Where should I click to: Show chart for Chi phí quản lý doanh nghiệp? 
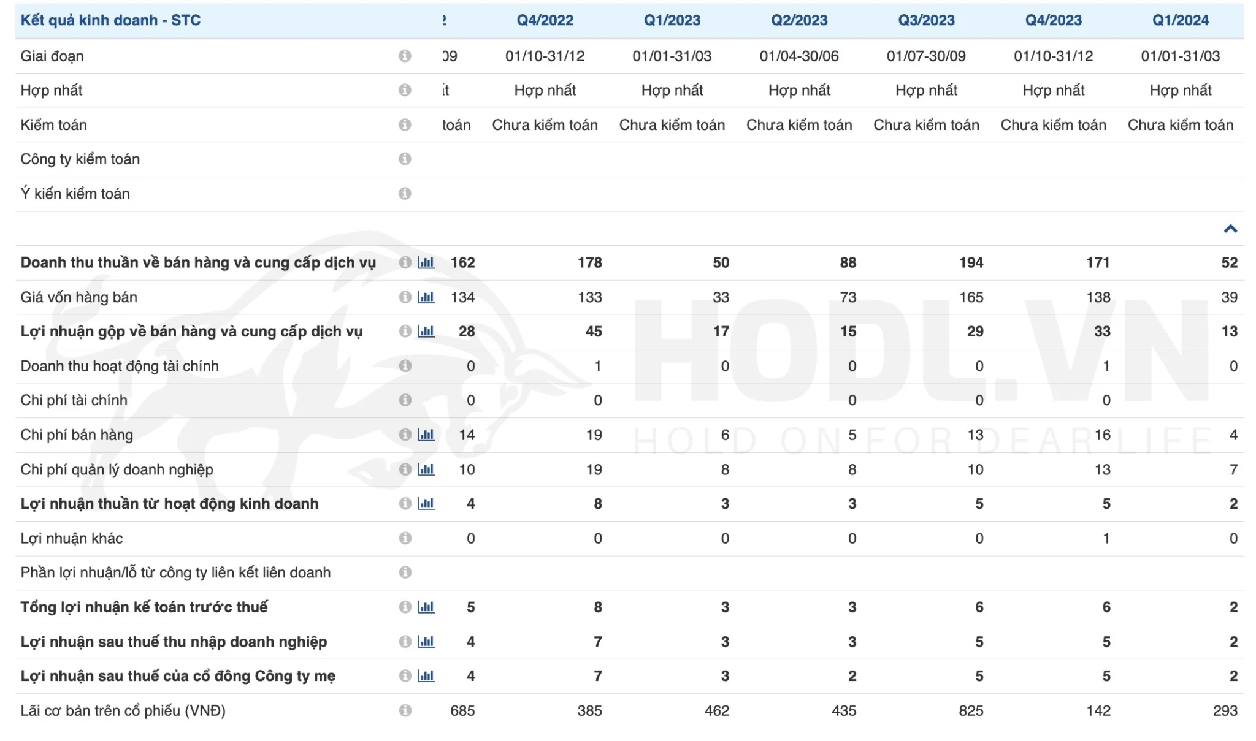pos(426,469)
